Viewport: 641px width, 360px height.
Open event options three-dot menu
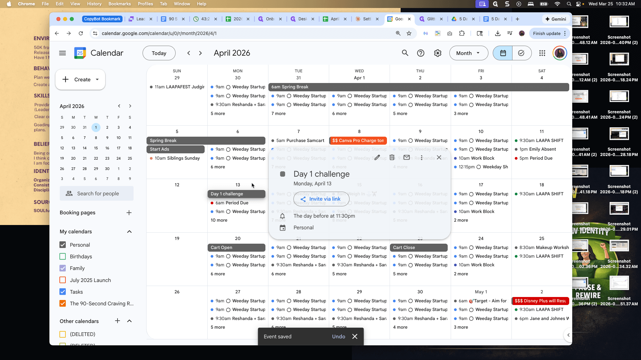[x=422, y=157]
